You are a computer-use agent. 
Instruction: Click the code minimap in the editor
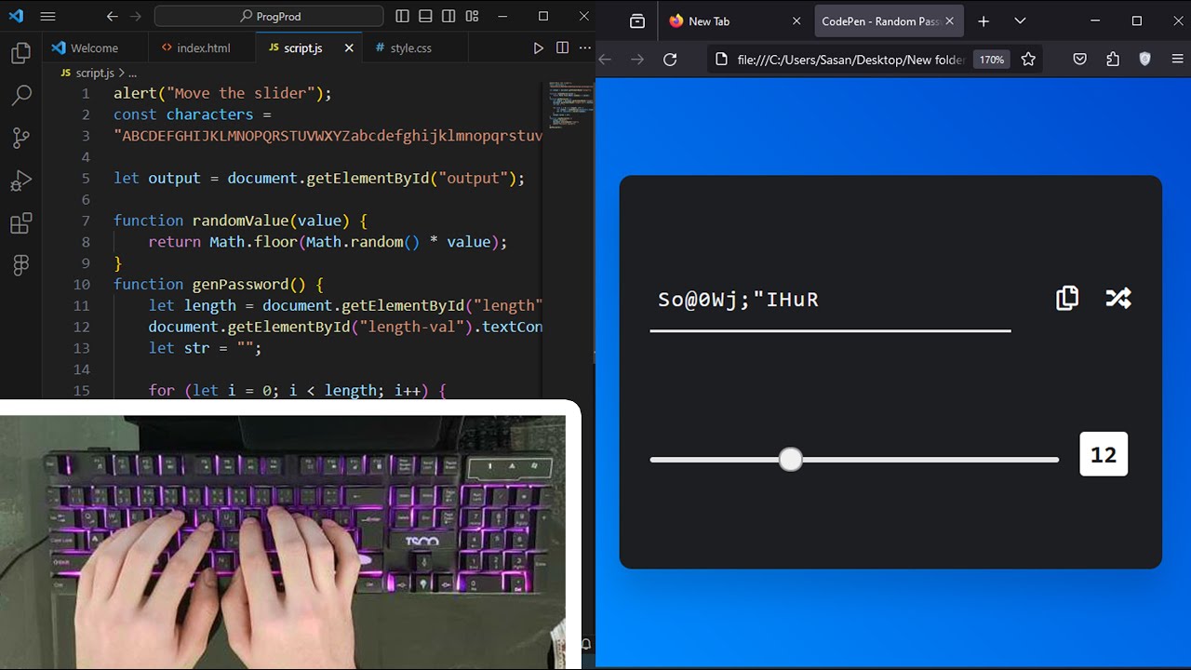[x=569, y=104]
